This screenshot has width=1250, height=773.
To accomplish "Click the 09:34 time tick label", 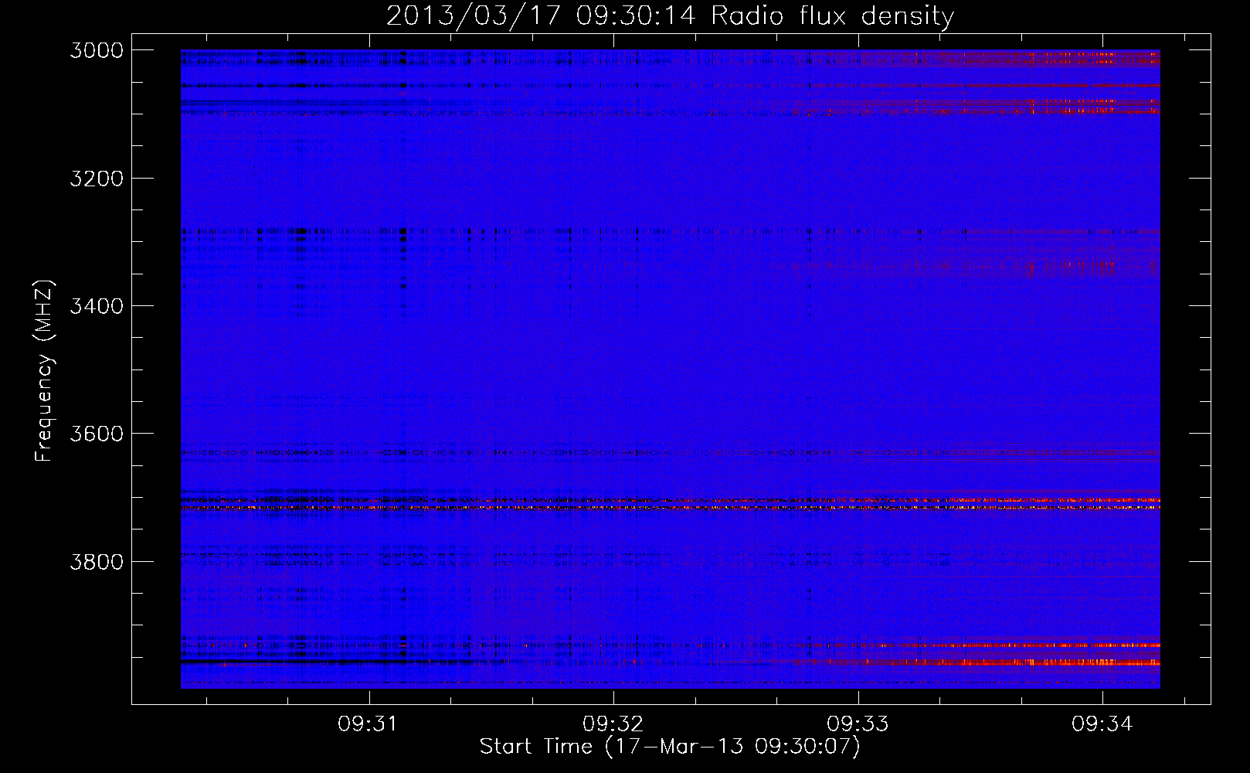I will [x=1102, y=724].
